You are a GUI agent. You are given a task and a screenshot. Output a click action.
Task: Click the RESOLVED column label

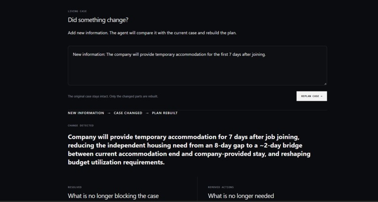[75, 187]
